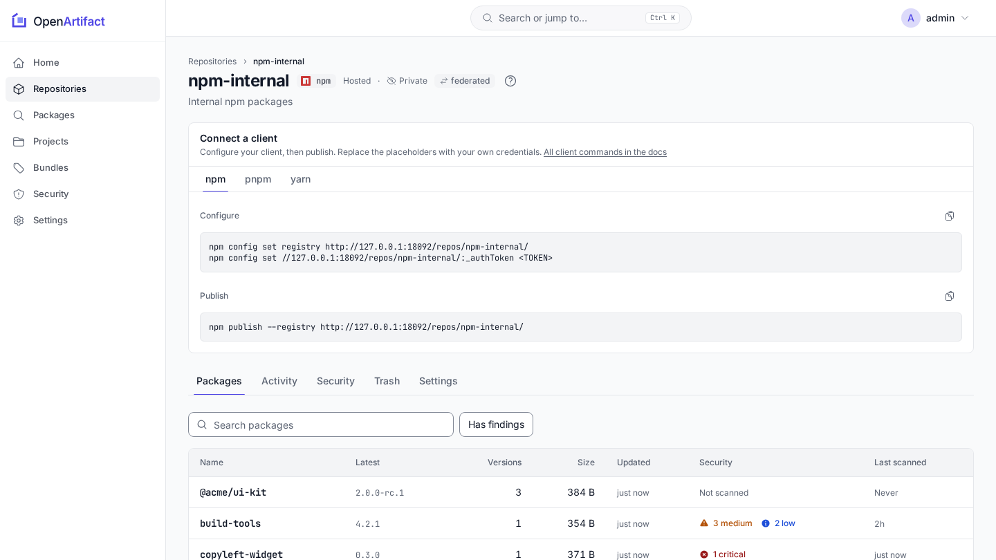This screenshot has width=996, height=560.
Task: Open the @acme/ui-kit package
Action: click(233, 492)
